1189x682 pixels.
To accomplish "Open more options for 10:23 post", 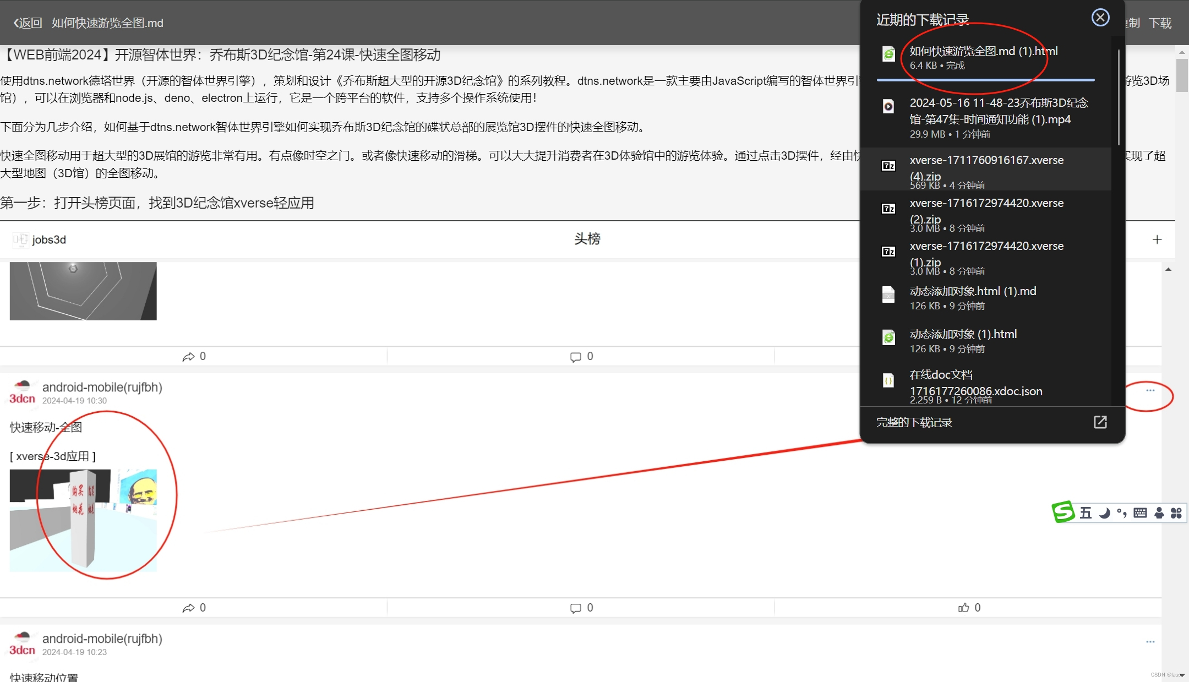I will [x=1150, y=642].
